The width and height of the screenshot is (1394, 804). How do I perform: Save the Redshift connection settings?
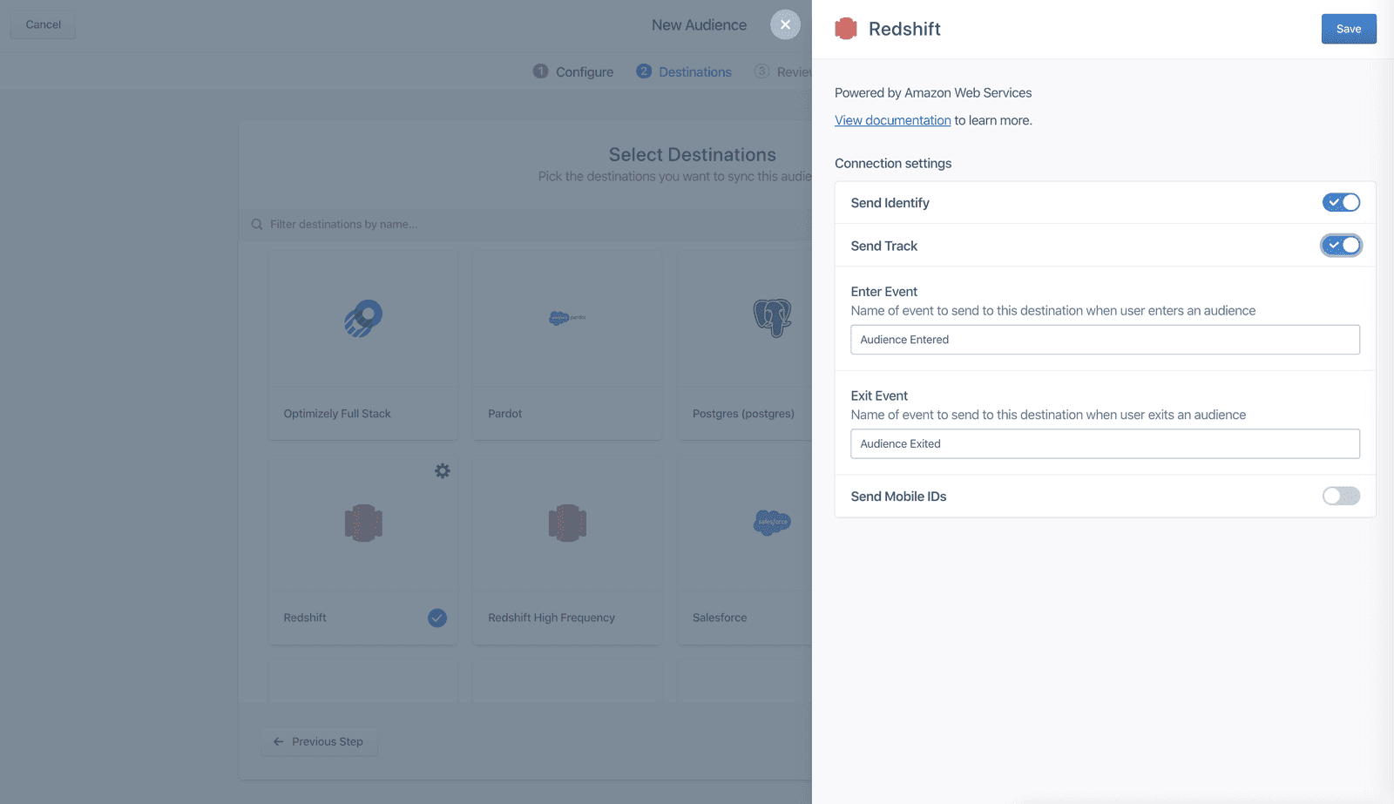1349,28
